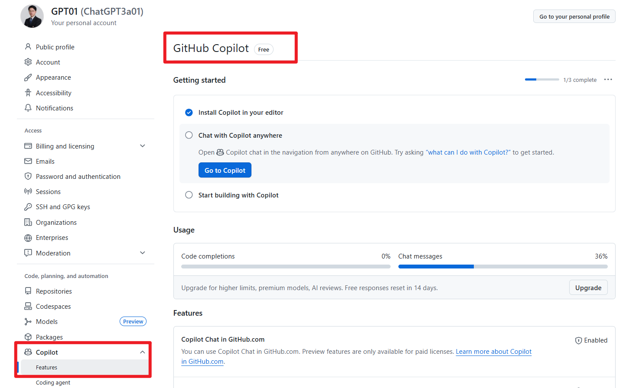Expand the Moderation section
This screenshot has width=639, height=388.
click(x=142, y=252)
